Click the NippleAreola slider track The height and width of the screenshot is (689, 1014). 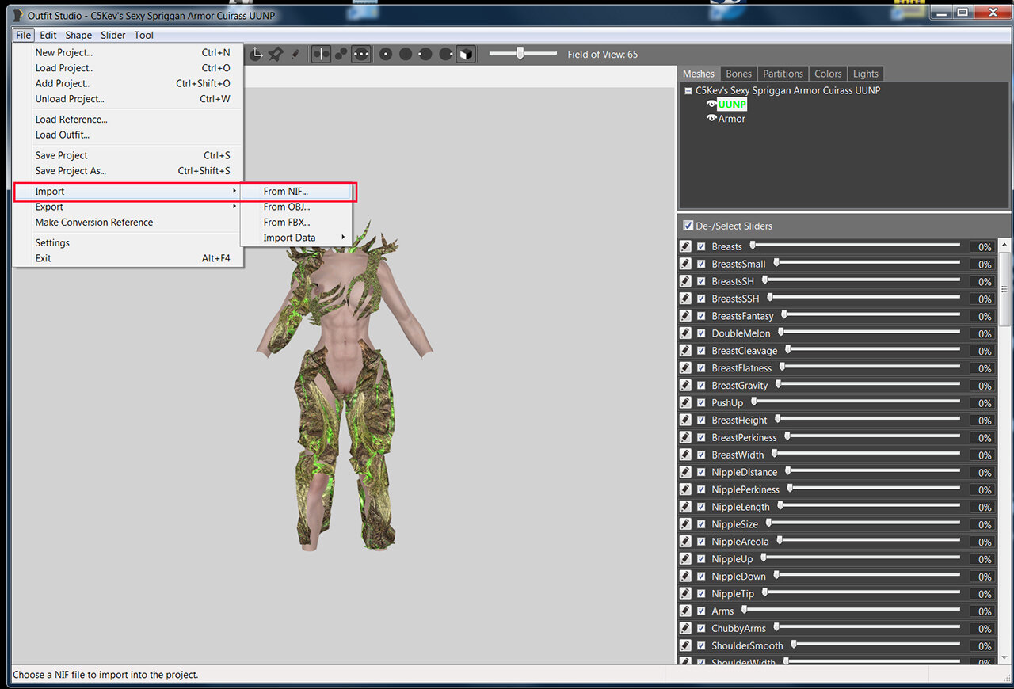(x=867, y=541)
